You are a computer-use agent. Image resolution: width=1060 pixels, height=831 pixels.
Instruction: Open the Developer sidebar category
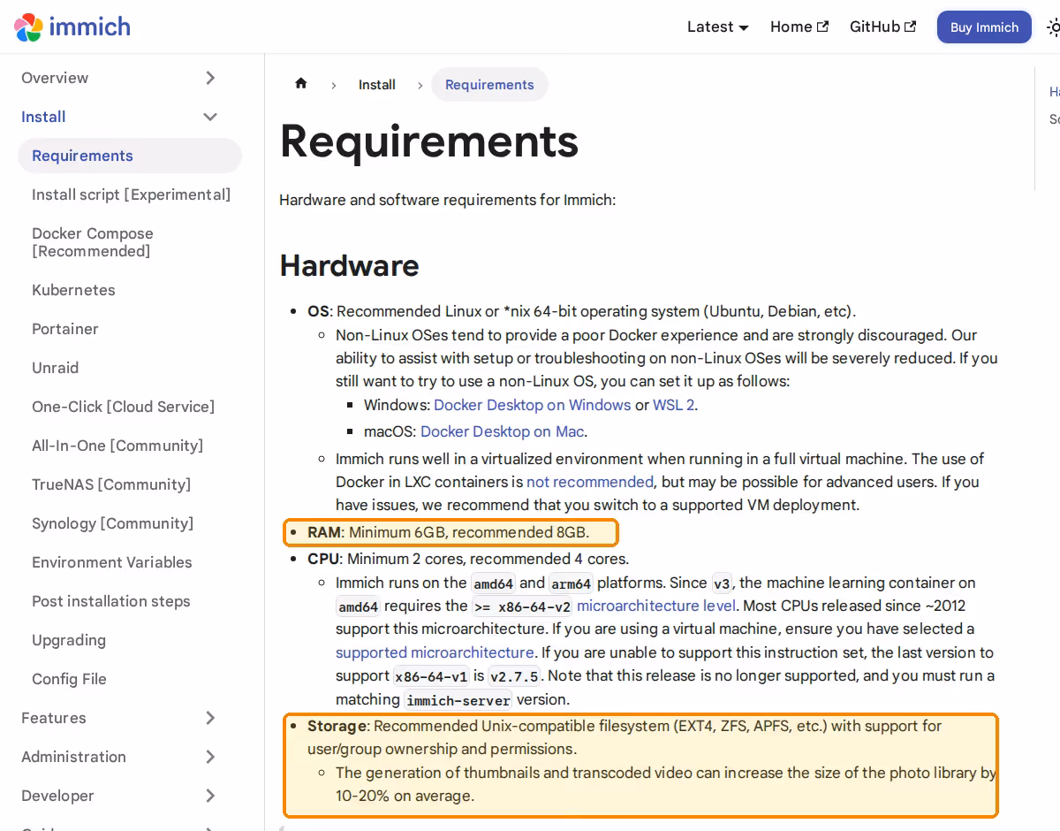pos(57,796)
